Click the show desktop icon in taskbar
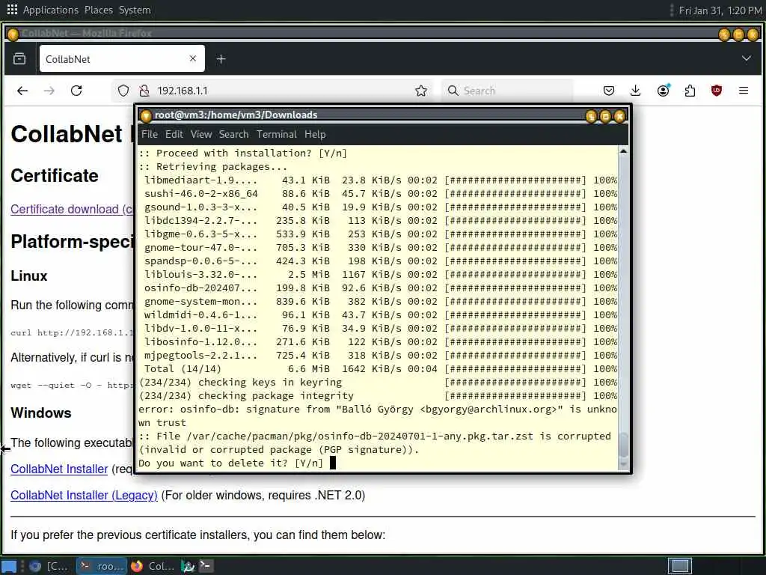 (9, 566)
